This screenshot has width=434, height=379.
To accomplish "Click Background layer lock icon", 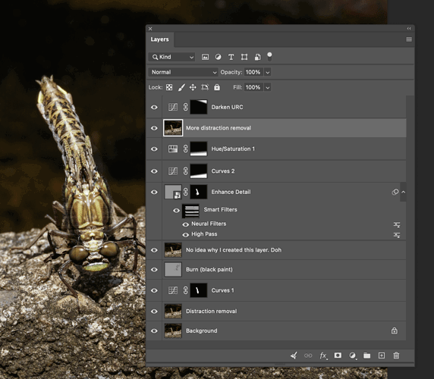I will tap(394, 330).
